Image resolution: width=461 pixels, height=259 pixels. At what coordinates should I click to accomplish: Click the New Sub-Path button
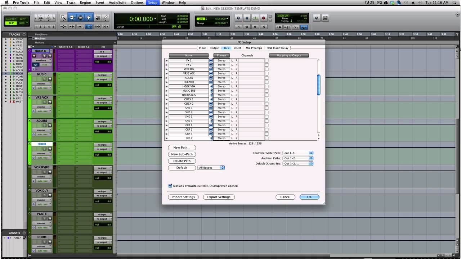tap(182, 154)
